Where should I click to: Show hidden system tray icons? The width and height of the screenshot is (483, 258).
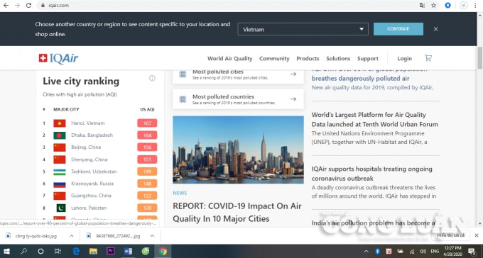367,251
